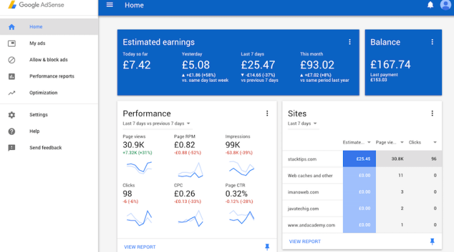Click Yesterday earnings £5.08
Image resolution: width=454 pixels, height=252 pixels.
[195, 65]
